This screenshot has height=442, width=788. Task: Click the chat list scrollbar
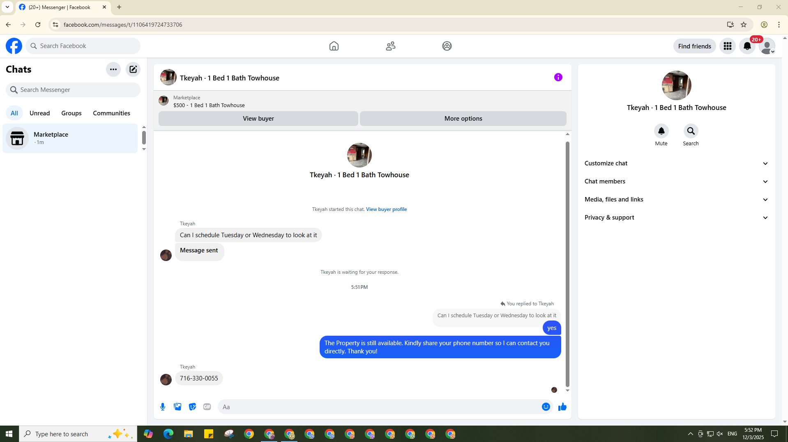(x=144, y=138)
